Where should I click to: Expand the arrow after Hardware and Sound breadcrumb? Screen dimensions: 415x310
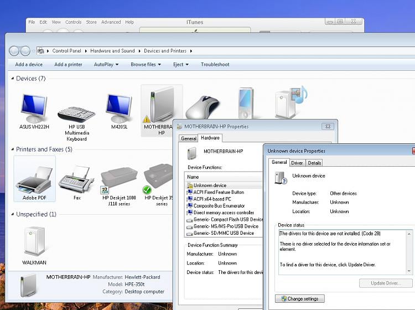click(x=139, y=51)
